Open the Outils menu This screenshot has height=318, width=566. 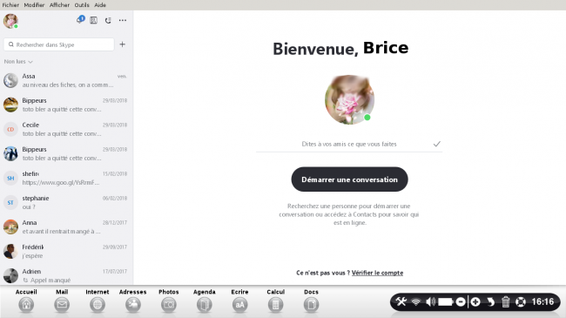(x=82, y=5)
